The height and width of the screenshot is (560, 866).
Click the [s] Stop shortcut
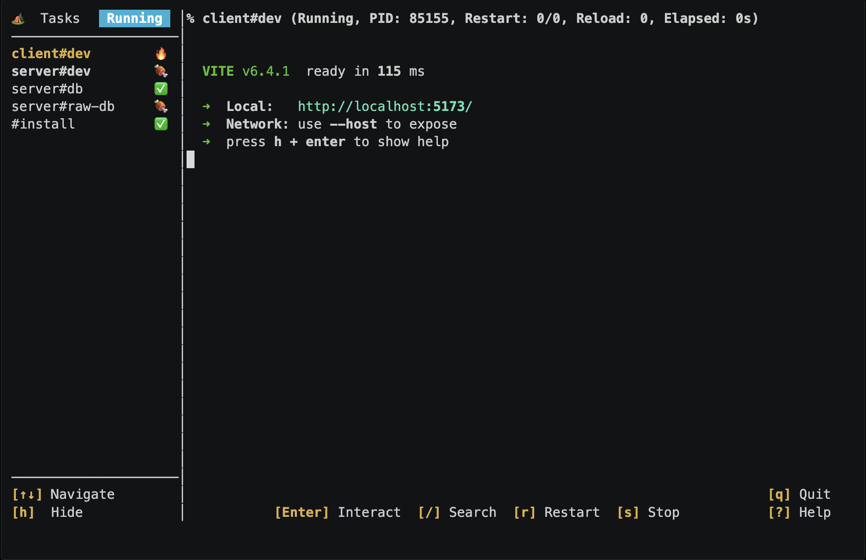(x=648, y=512)
